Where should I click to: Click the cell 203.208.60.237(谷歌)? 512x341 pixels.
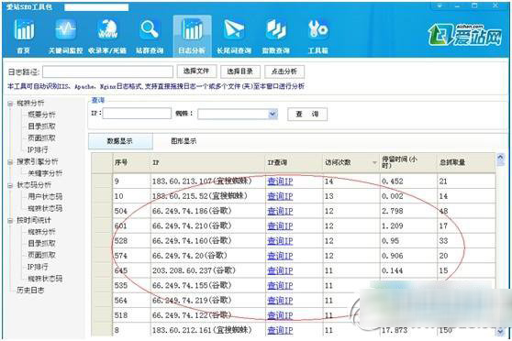point(207,270)
